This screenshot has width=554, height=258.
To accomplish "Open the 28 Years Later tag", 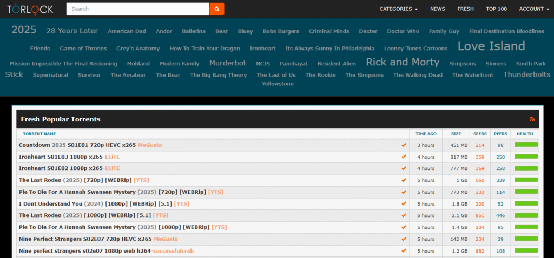I will point(72,31).
